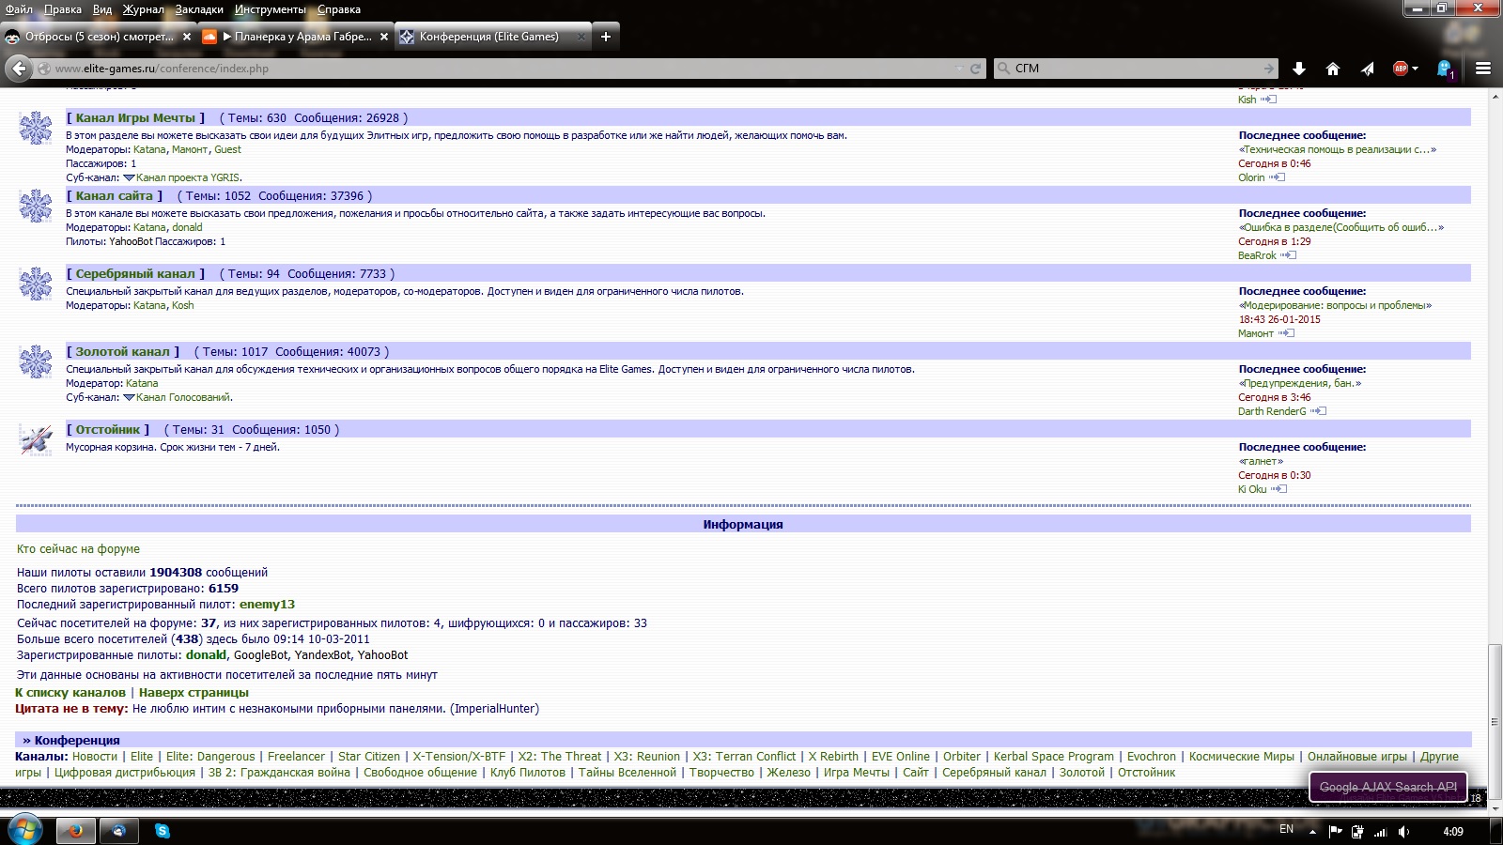Switch to the Планерка у Арама Габре tab

[295, 37]
